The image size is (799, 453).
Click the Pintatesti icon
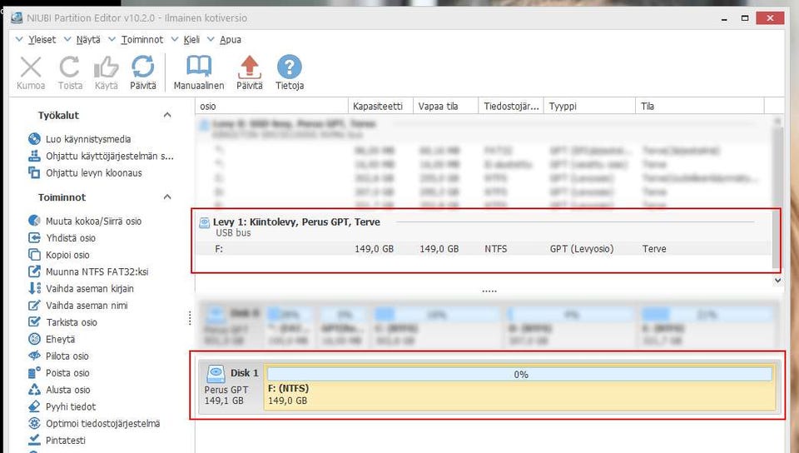[34, 439]
